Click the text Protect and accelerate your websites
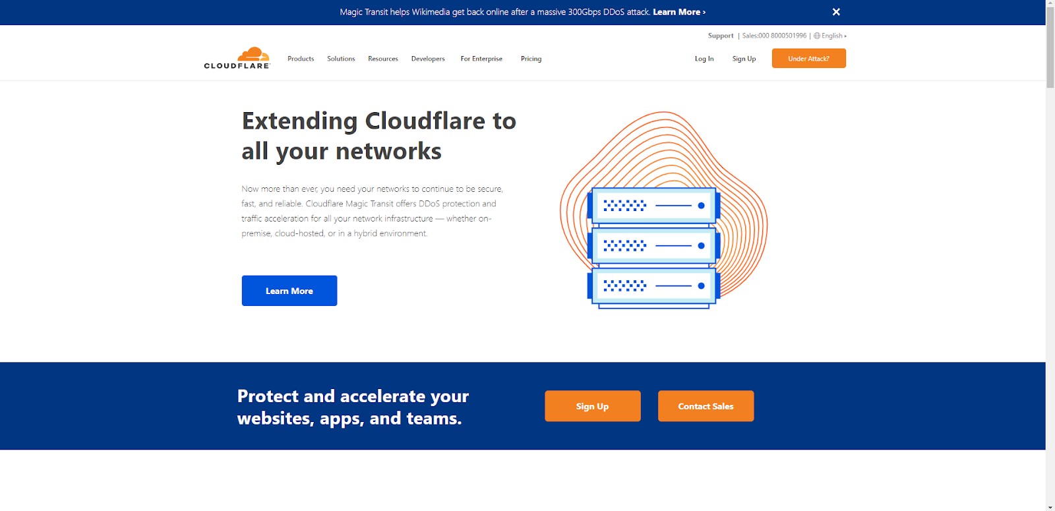The height and width of the screenshot is (511, 1055). tap(353, 407)
